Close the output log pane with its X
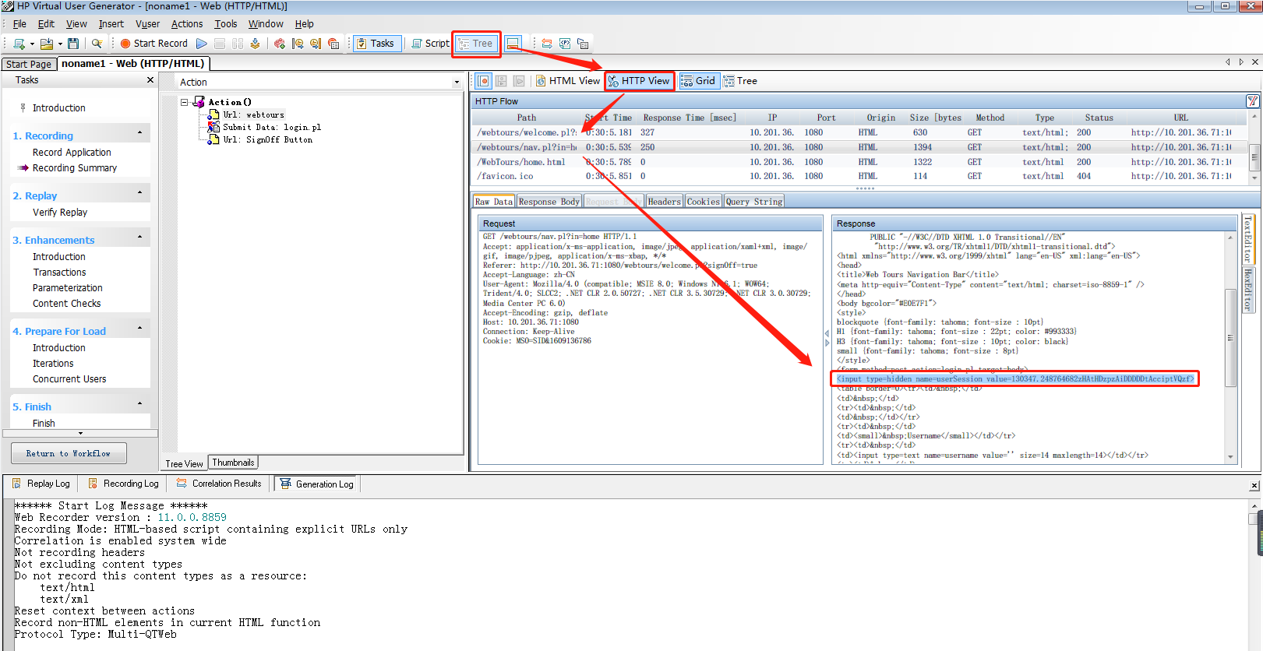Screen dimensions: 1263x651 click(1254, 485)
